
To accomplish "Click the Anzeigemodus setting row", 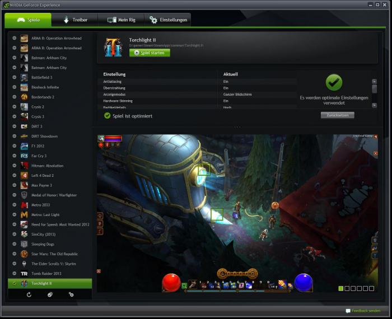I will [197, 95].
